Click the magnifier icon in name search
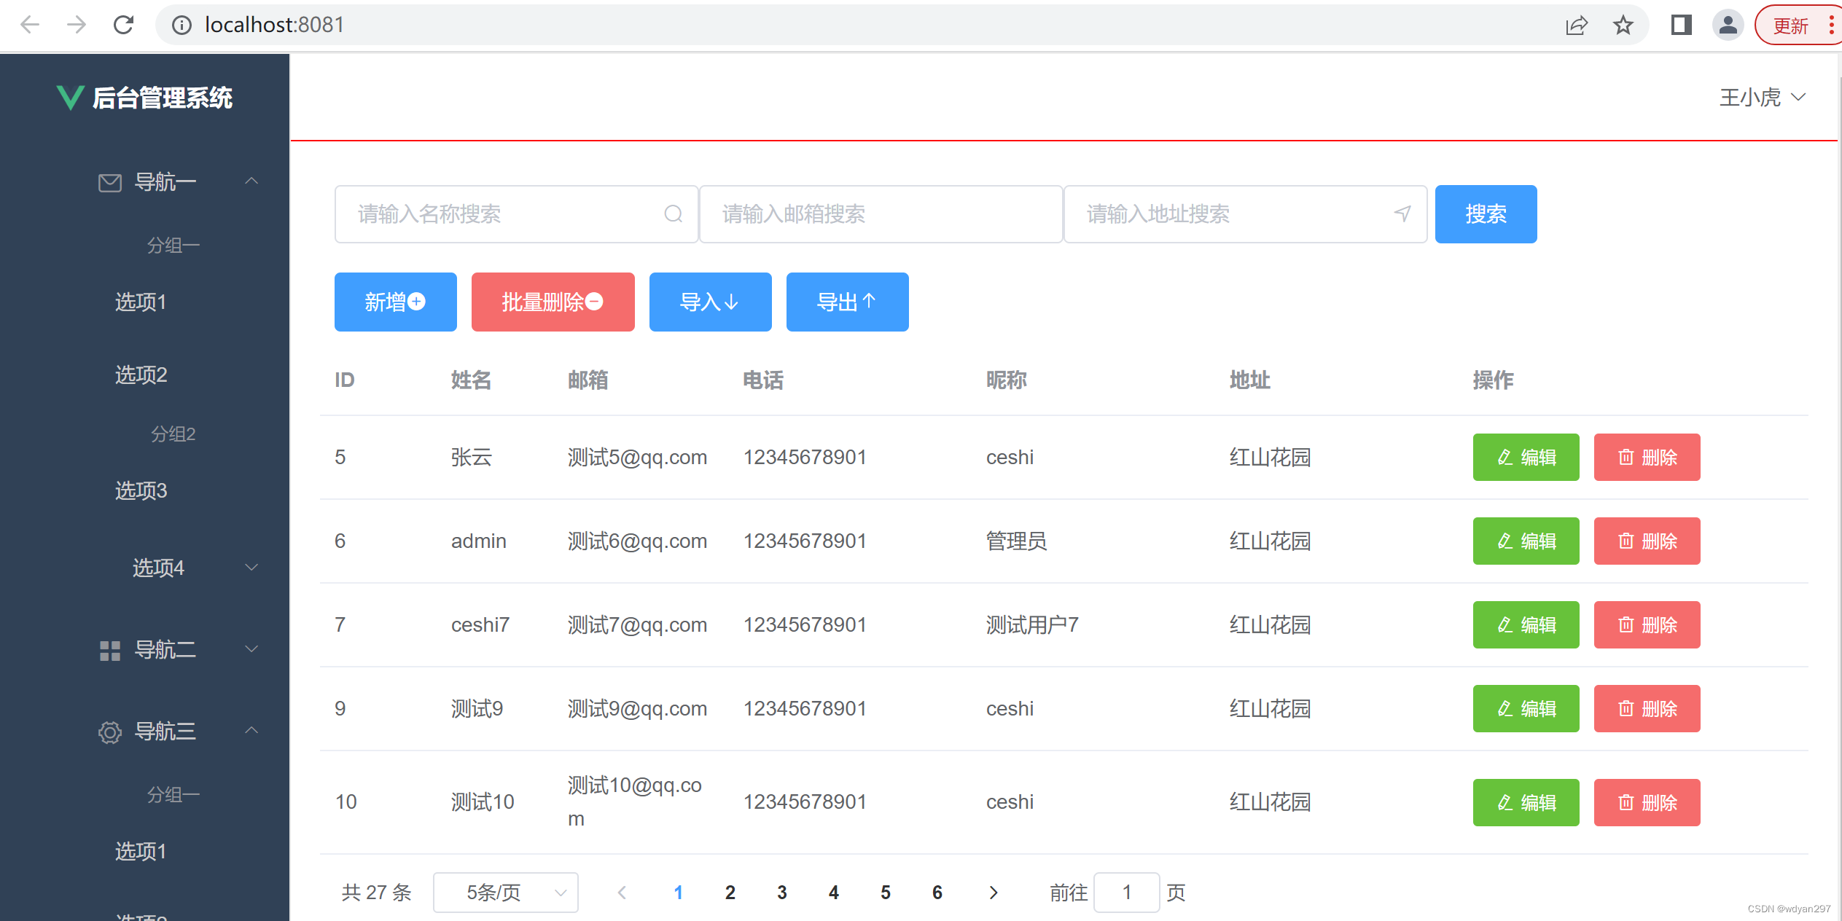 coord(674,214)
